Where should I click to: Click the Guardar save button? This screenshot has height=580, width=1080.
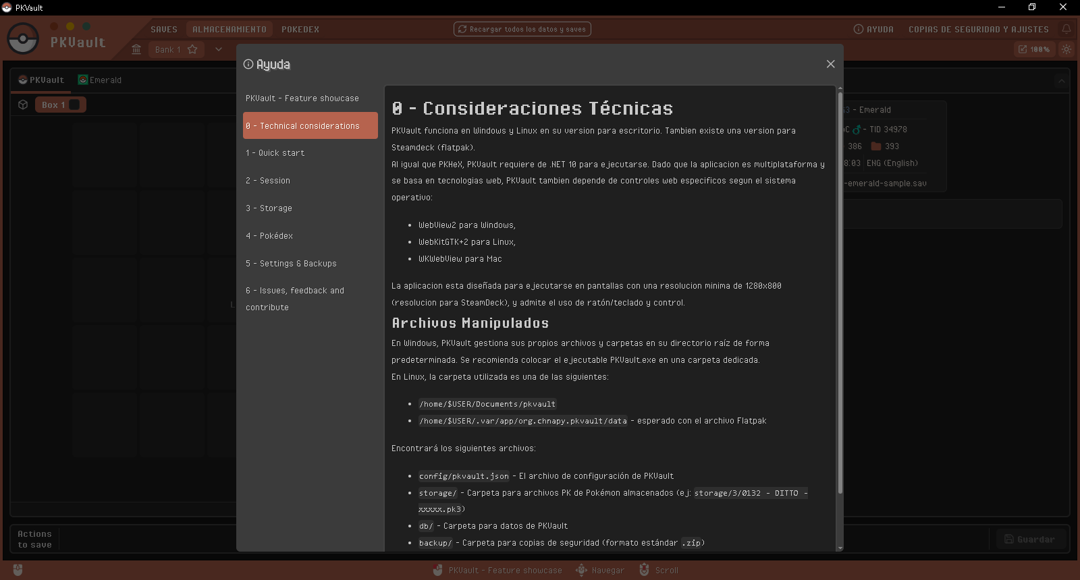point(1030,540)
